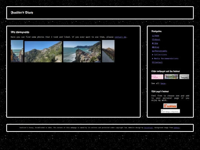Click the camera icon beside Photography

(x=153, y=51)
